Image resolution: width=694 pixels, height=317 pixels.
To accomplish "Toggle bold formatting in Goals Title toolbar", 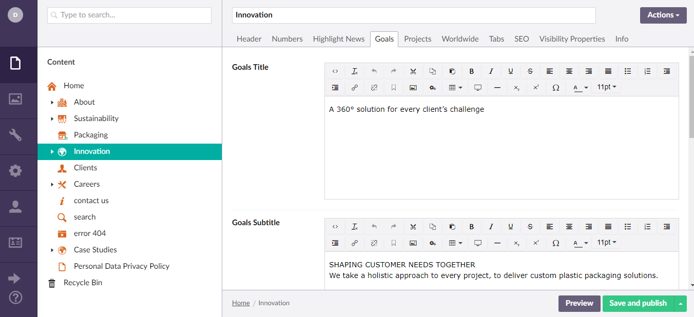I will coord(472,71).
